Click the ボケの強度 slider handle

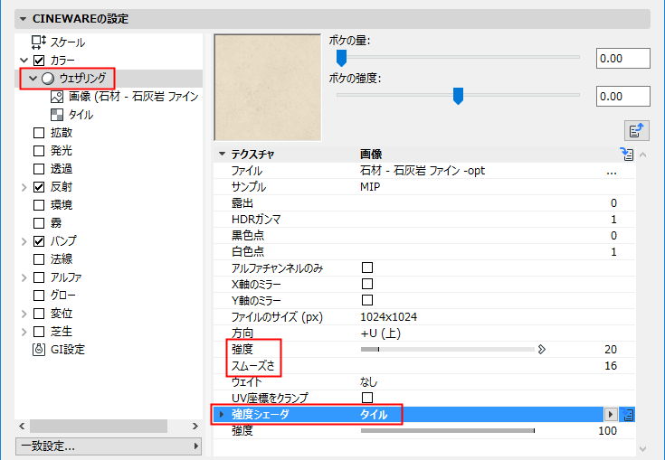tap(458, 96)
